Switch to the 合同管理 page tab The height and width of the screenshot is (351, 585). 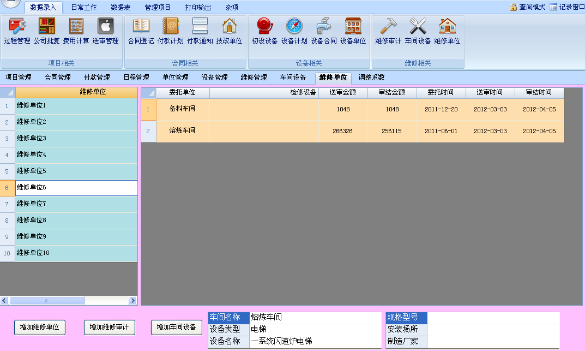[57, 78]
